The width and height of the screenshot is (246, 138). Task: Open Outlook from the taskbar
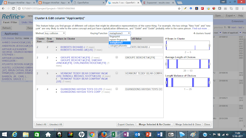(x=137, y=135)
